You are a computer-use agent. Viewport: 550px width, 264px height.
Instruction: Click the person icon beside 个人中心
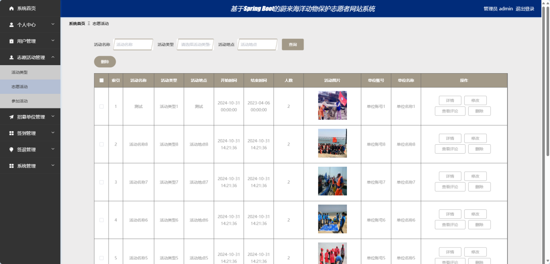[11, 25]
